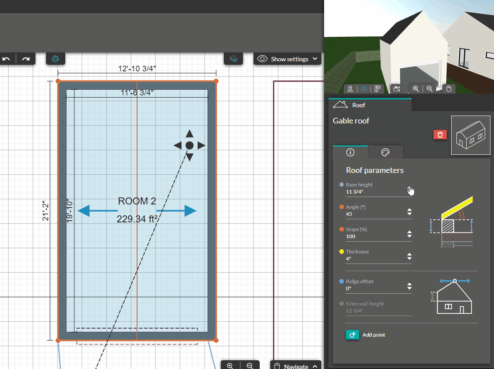Open the roof color palette tab

tap(385, 152)
